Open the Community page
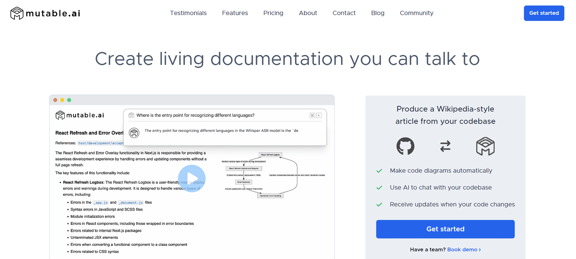The height and width of the screenshot is (259, 576). [x=417, y=13]
